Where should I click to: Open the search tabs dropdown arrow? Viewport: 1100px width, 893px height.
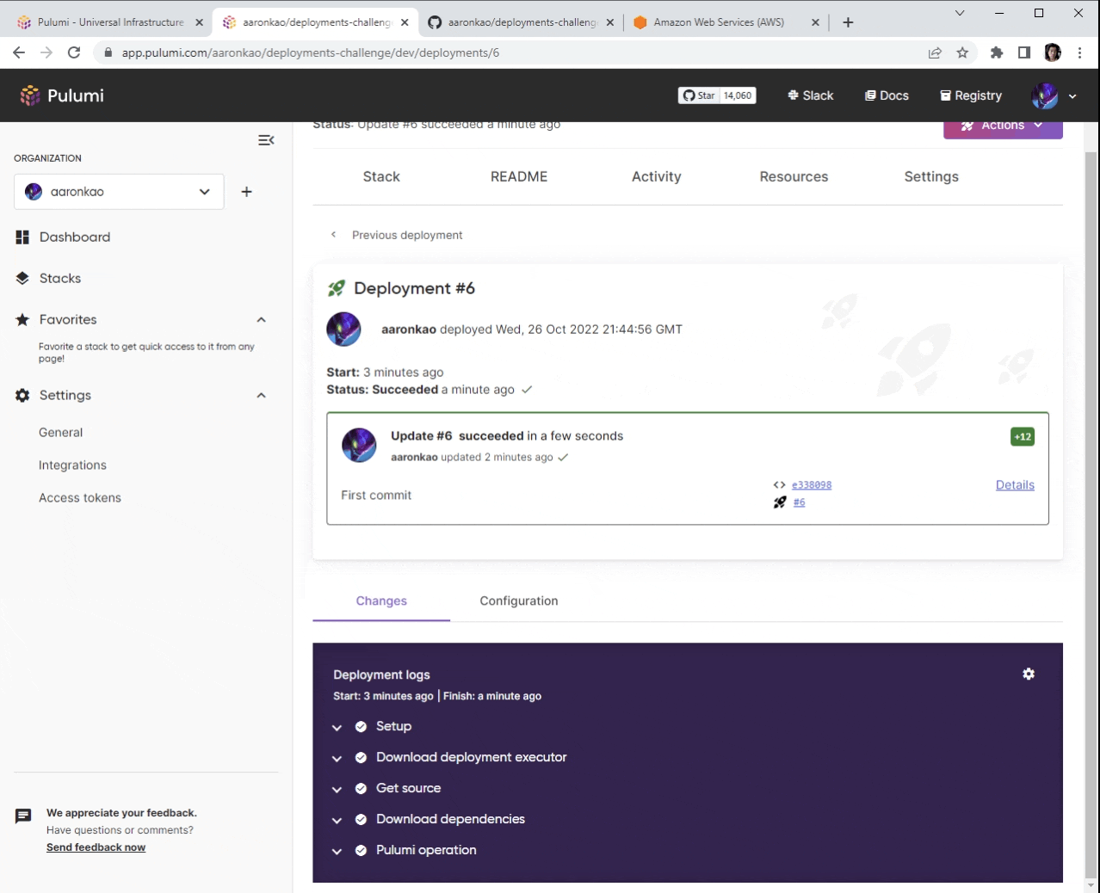click(x=960, y=13)
